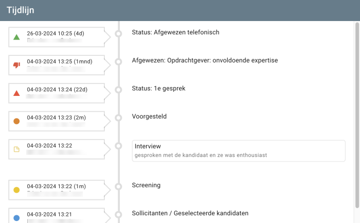
Task: Click the blue circle Sollicitanten icon
Action: click(16, 218)
